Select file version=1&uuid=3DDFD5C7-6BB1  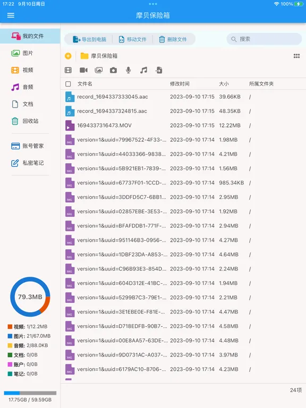pos(183,197)
